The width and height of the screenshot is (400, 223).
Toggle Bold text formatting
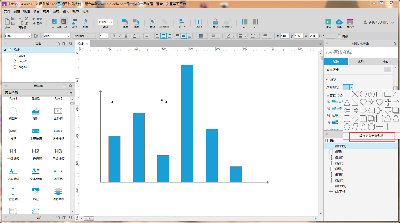[x=114, y=36]
